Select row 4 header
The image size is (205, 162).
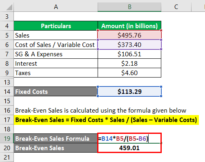pos(7,26)
